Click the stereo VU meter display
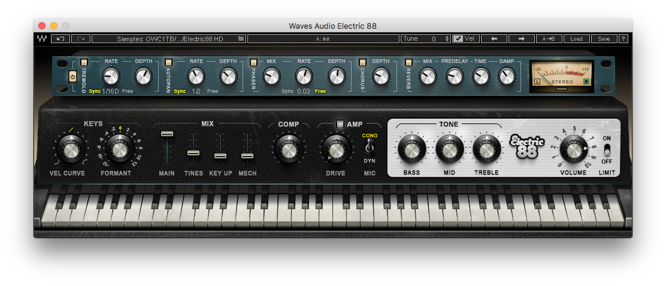The height and width of the screenshot is (286, 666). 562,76
